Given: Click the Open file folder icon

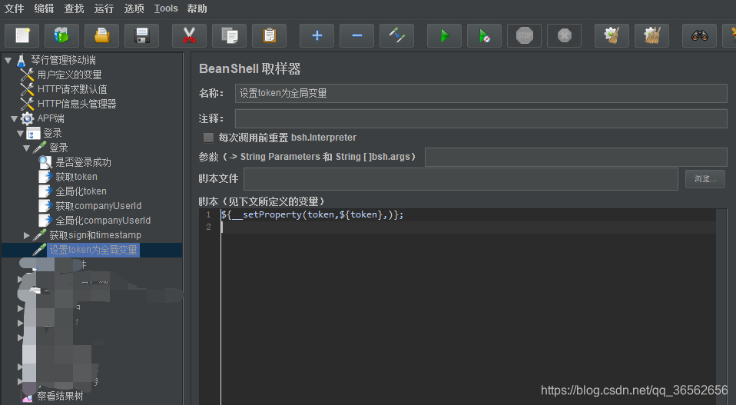Looking at the screenshot, I should (x=102, y=35).
